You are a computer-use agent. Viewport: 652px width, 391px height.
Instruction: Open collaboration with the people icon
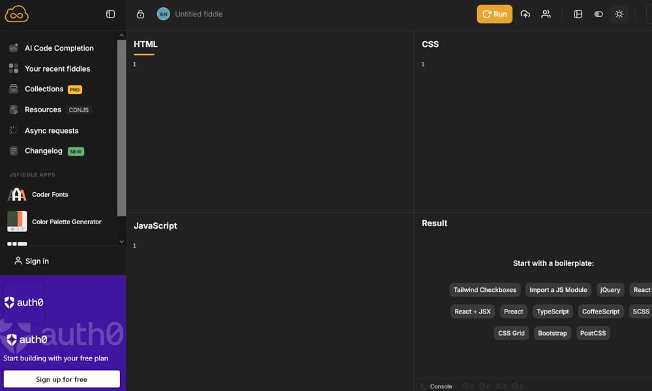(x=546, y=14)
